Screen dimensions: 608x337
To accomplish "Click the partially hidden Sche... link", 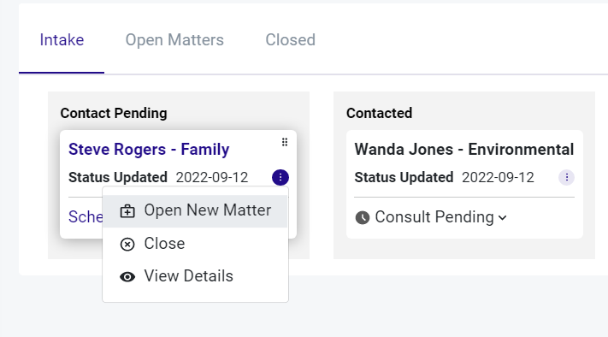I will click(x=86, y=217).
